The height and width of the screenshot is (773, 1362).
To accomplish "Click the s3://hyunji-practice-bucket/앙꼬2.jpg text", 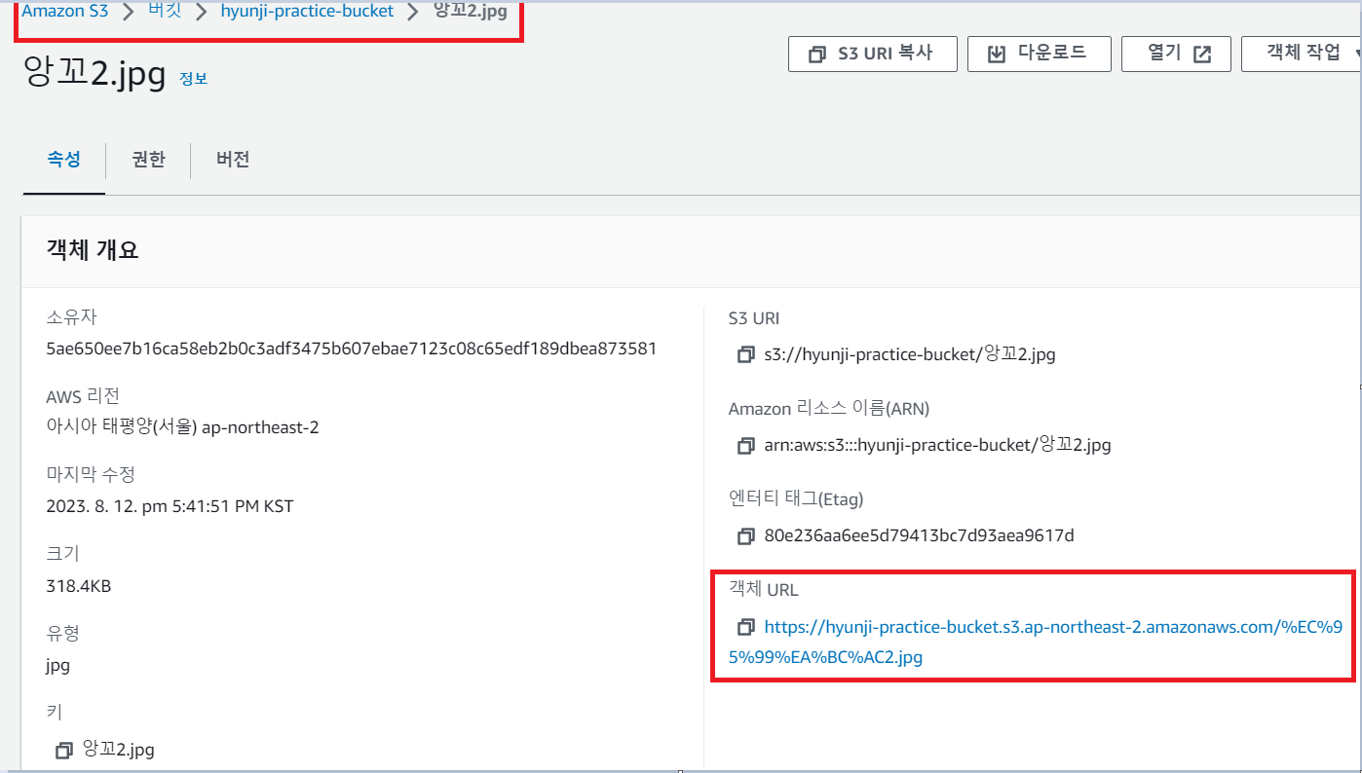I will coord(910,354).
